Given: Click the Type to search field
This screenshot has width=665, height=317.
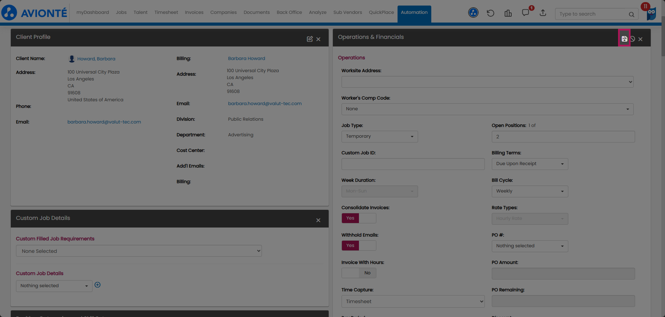Looking at the screenshot, I should tap(592, 14).
